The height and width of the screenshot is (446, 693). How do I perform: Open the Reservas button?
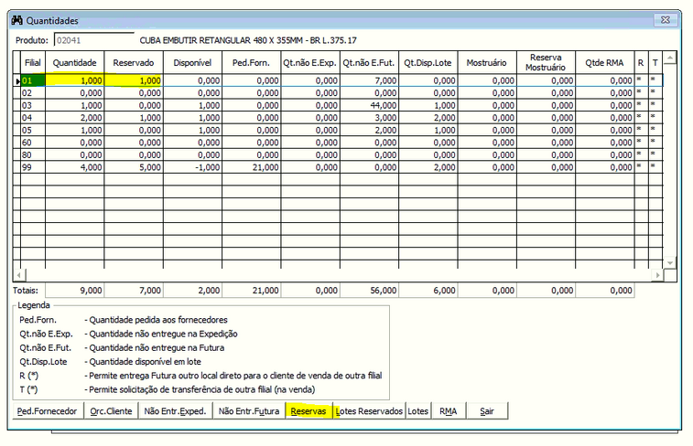[308, 411]
